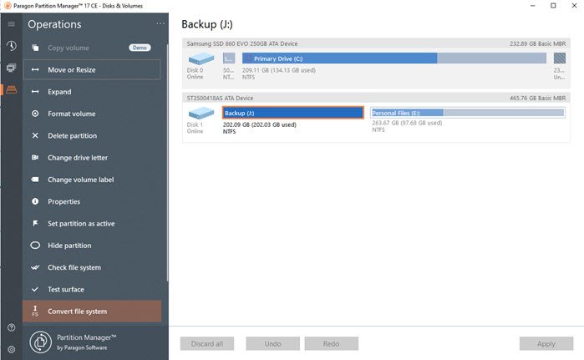The width and height of the screenshot is (584, 360).
Task: Select the Backup (J:) partition bar
Action: (293, 113)
